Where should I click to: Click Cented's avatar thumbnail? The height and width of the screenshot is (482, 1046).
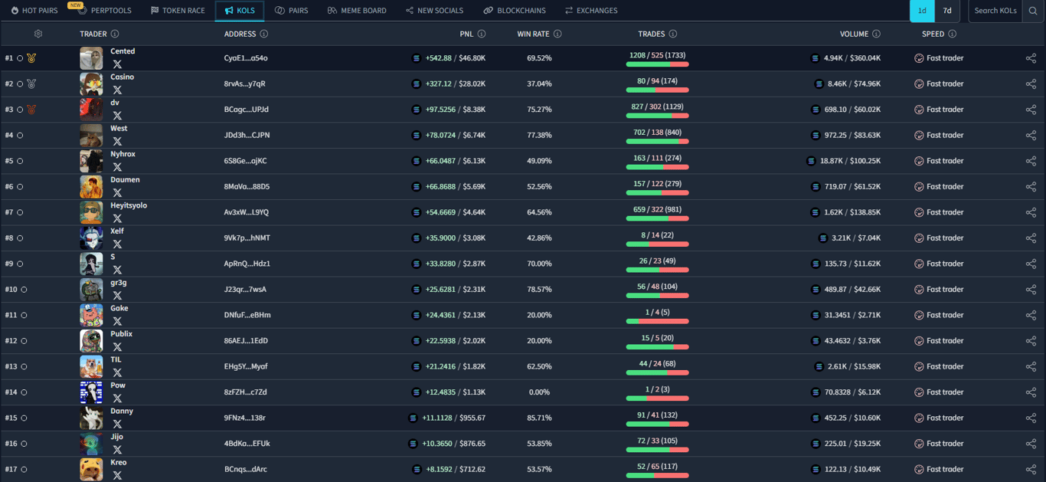click(91, 58)
